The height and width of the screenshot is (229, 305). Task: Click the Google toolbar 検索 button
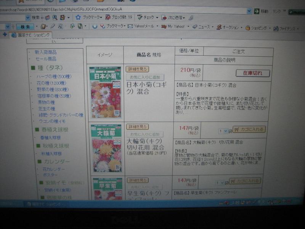tap(36, 18)
